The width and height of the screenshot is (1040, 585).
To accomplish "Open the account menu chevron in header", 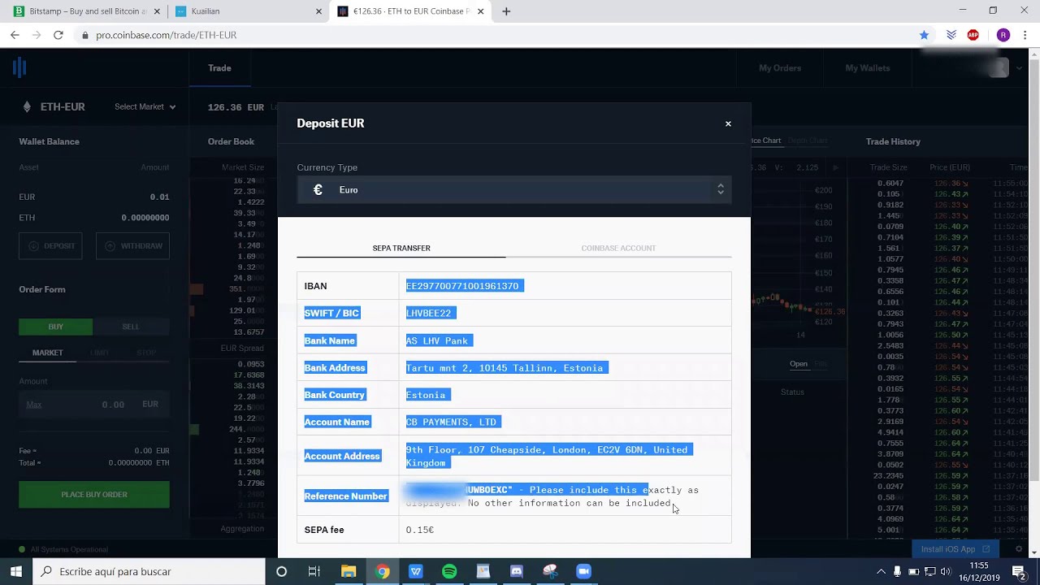I will click(1020, 68).
